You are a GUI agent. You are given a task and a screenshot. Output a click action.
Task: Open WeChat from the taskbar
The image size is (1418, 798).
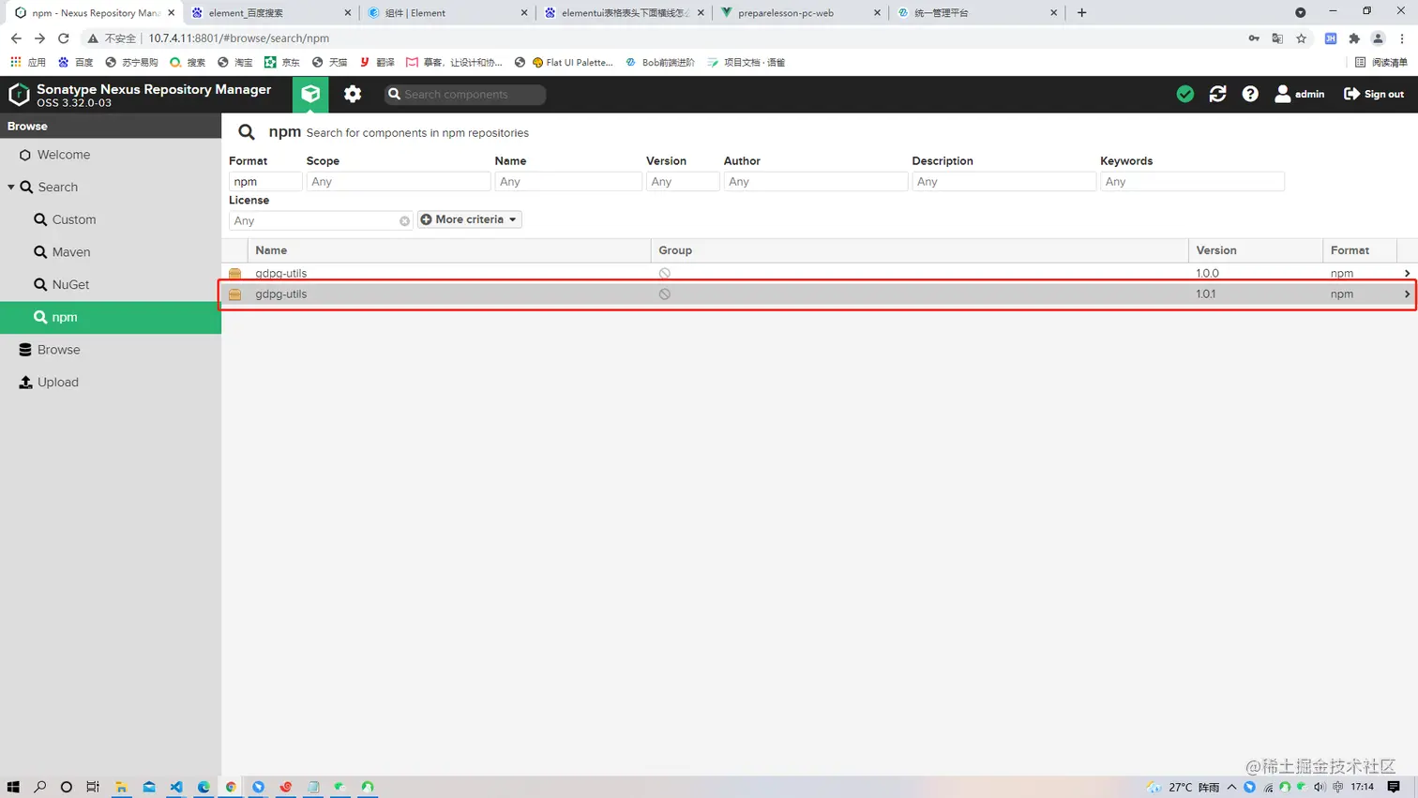(x=340, y=787)
